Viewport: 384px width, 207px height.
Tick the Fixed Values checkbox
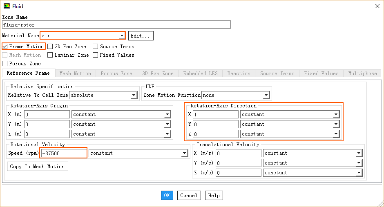coord(96,55)
